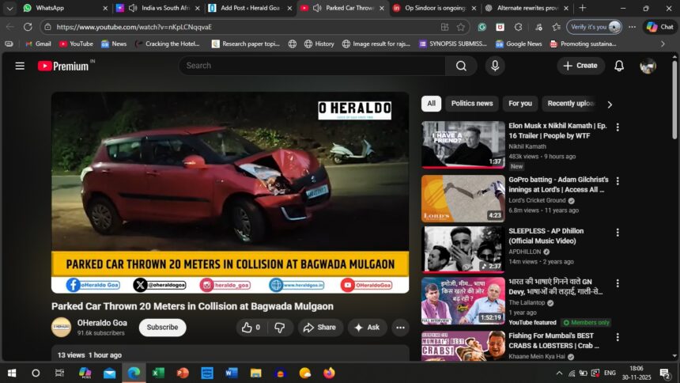Open options for Fishing For Mumbai's BEST CRABS video
The width and height of the screenshot is (680, 383).
coord(618,337)
